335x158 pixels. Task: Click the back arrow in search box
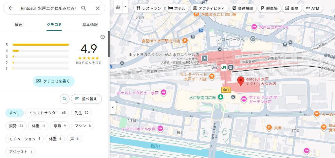[11, 8]
